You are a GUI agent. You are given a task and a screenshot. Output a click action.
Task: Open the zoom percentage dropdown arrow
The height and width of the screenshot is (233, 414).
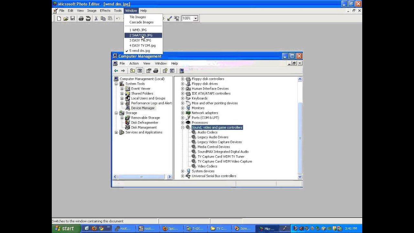pos(195,18)
